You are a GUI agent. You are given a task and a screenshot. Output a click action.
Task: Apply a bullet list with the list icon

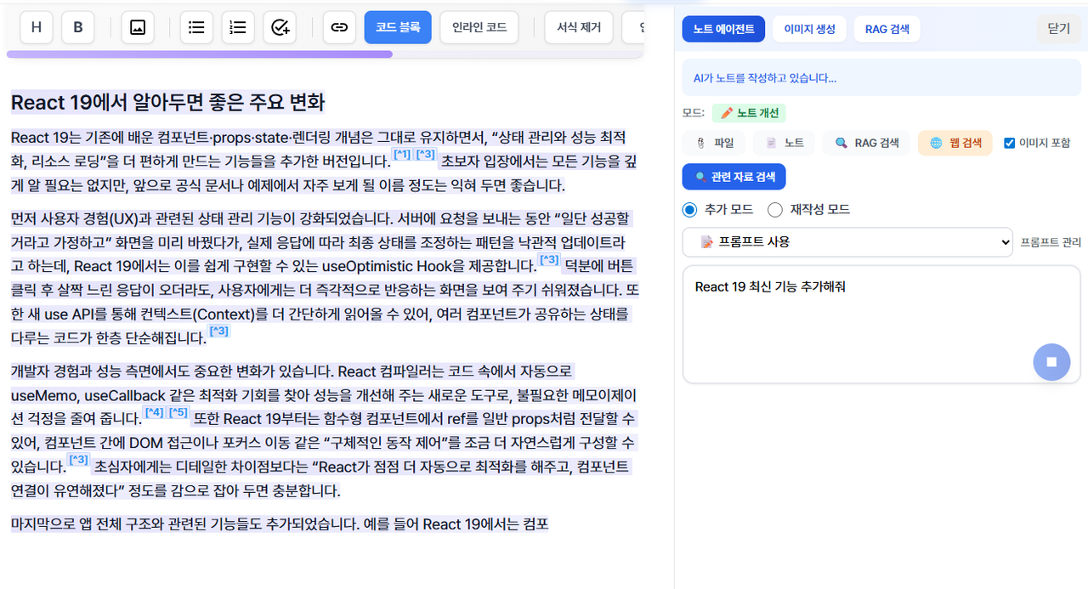[196, 26]
